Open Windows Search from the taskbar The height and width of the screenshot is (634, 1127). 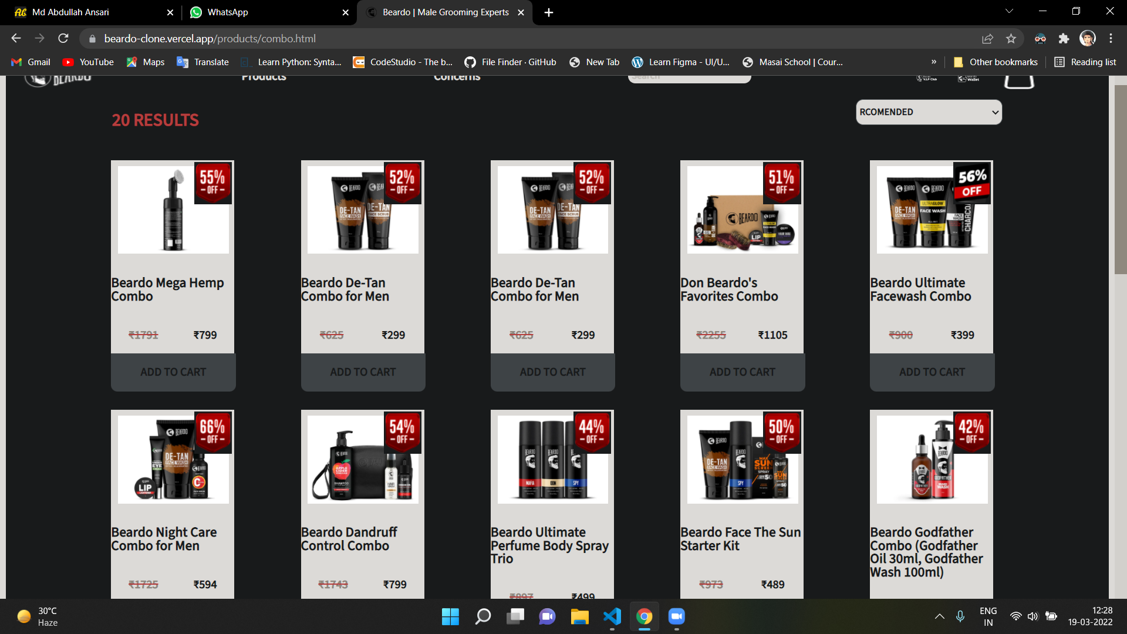coord(482,616)
